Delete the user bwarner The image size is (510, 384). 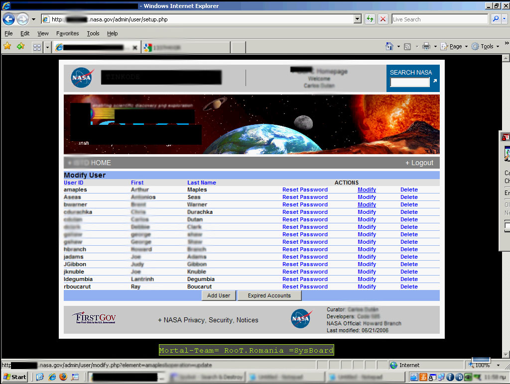pos(409,204)
